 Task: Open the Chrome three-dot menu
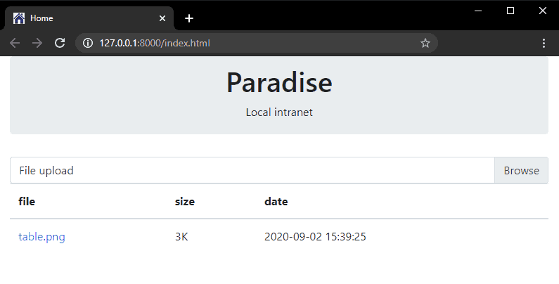click(544, 43)
